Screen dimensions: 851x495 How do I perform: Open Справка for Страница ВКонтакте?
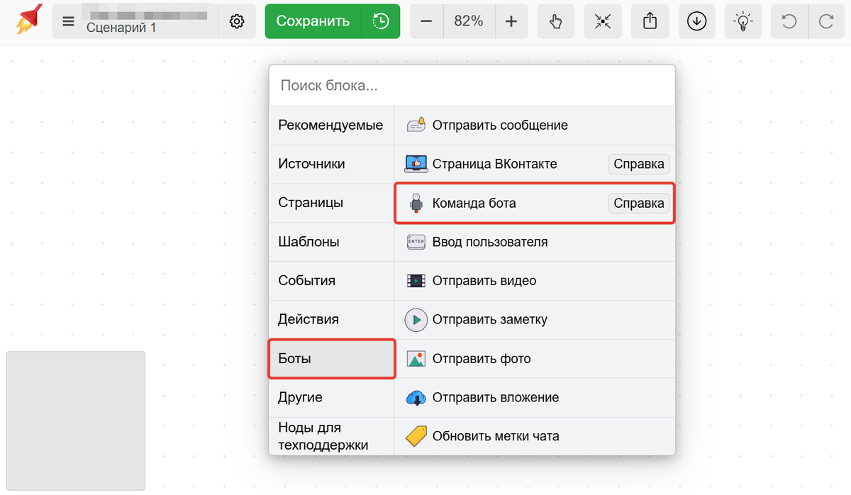tap(638, 164)
